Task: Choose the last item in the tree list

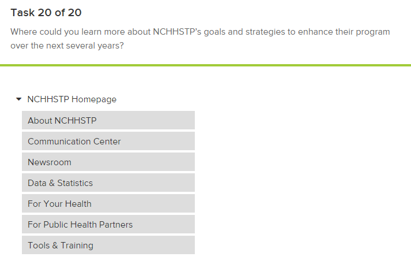Action: (x=108, y=246)
